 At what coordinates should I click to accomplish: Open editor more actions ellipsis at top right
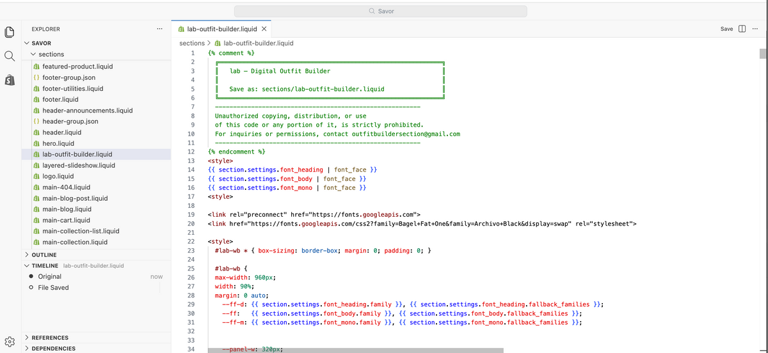coord(755,29)
